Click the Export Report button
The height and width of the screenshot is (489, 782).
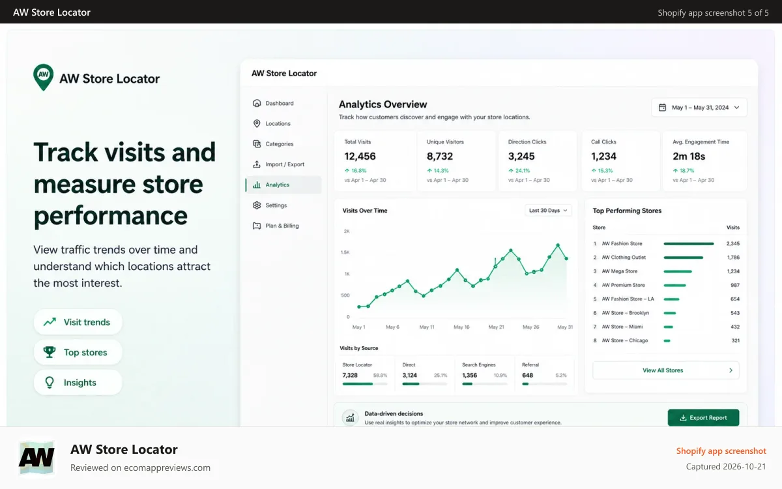click(x=703, y=418)
